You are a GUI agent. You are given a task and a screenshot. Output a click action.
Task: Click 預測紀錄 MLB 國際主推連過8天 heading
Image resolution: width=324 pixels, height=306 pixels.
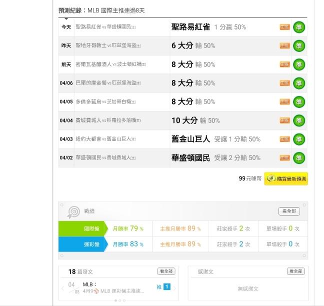coord(101,10)
